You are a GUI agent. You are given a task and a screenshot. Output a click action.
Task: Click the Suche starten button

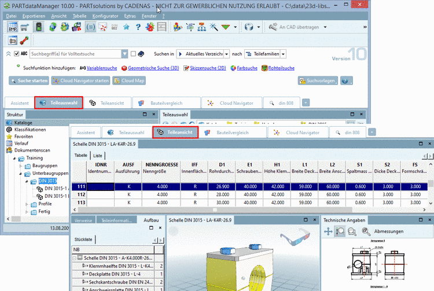(x=29, y=80)
